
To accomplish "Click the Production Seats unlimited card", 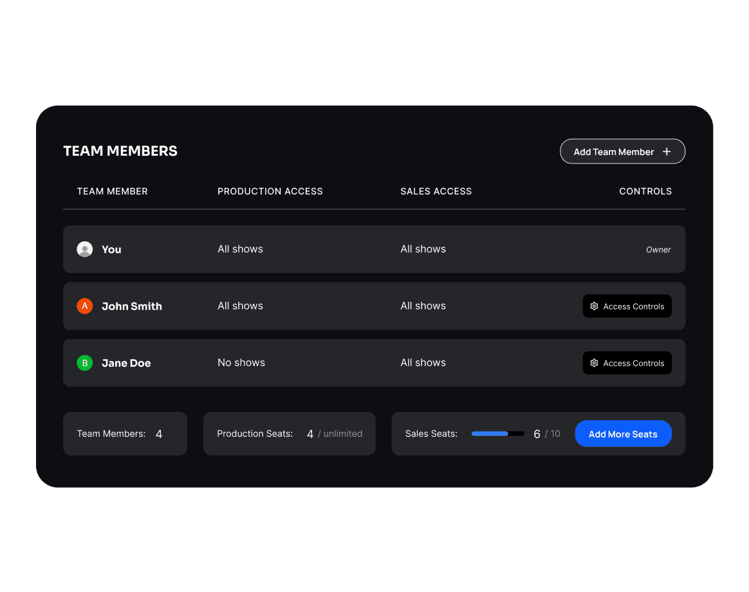I will point(289,434).
